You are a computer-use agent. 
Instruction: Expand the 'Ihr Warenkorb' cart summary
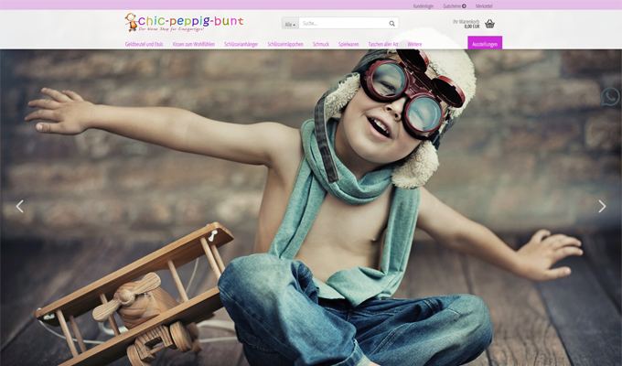pos(466,24)
